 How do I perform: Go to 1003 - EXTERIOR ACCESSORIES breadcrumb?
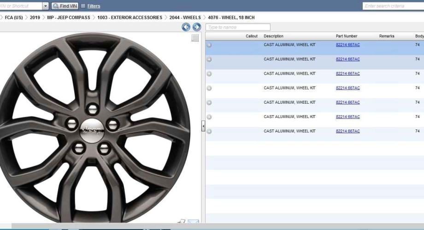click(130, 18)
